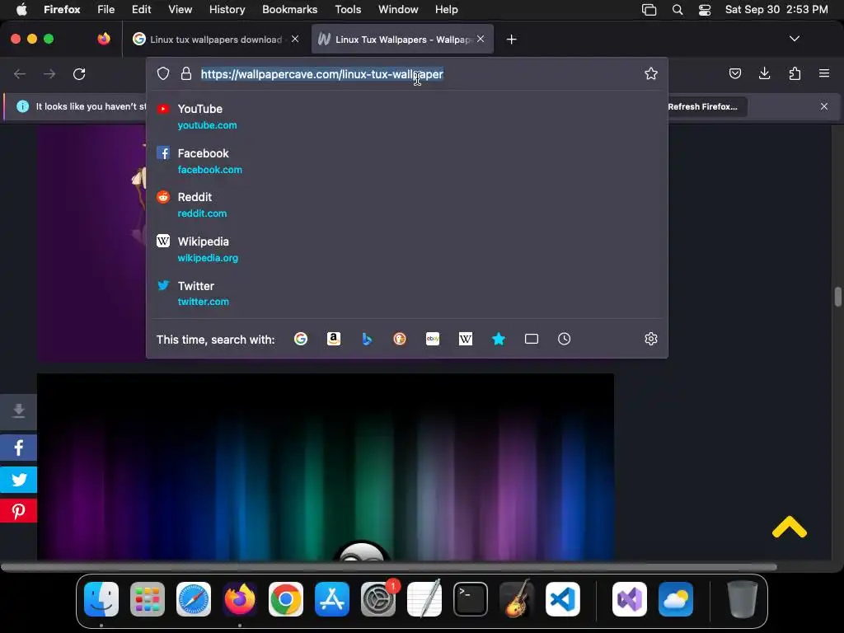Search history using the clock icon
The height and width of the screenshot is (633, 844).
tap(564, 339)
